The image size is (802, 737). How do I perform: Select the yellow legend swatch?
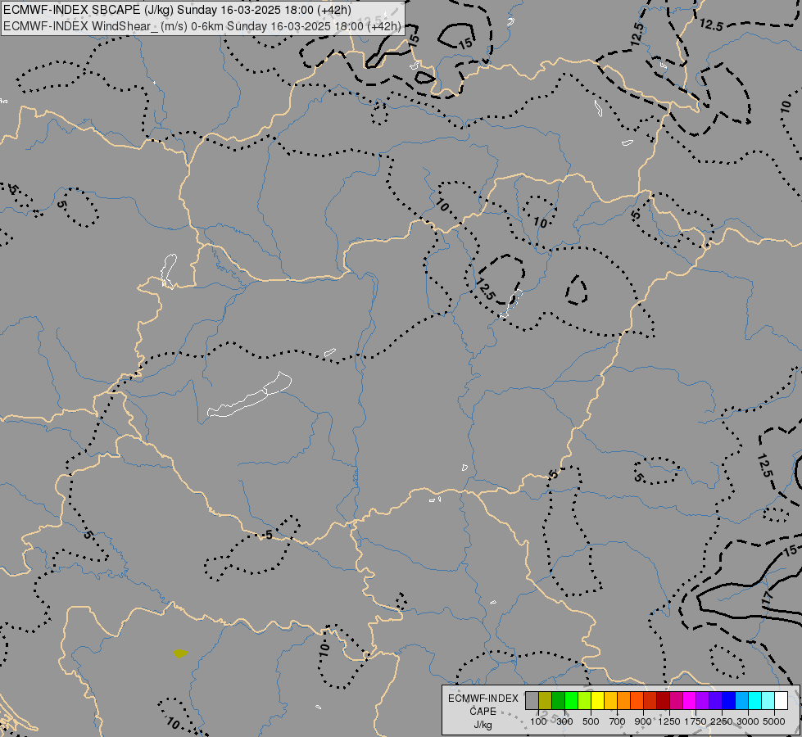[x=597, y=700]
